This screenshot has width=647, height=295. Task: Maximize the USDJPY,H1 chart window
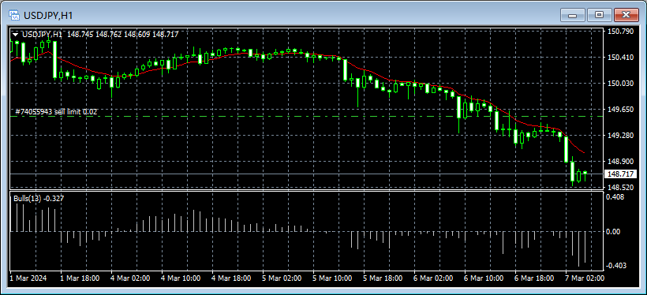pos(599,15)
